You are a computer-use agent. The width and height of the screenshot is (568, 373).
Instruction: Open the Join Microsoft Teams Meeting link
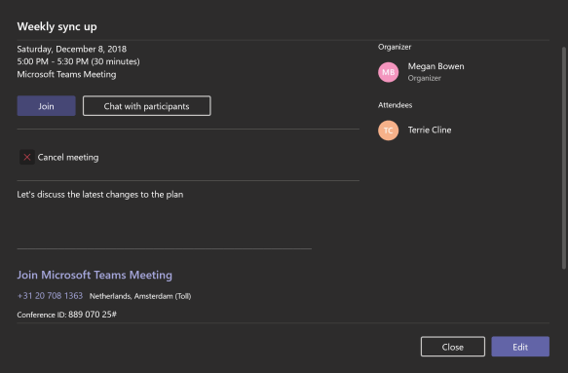tap(95, 275)
